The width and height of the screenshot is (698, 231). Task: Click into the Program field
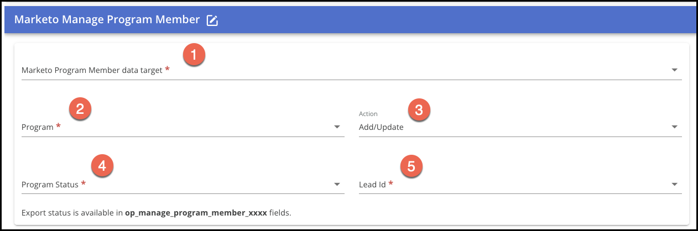(183, 127)
